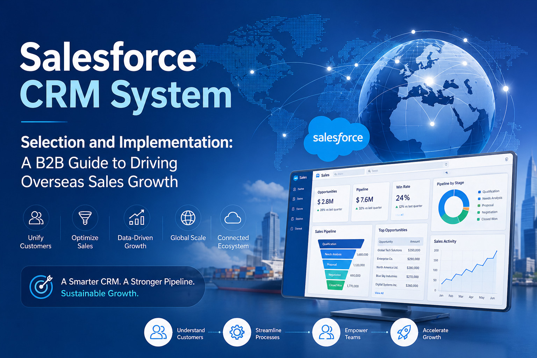Viewport: 537px width, 358px height.
Task: Click the Sales app icon in dashboard header
Action: (x=318, y=176)
